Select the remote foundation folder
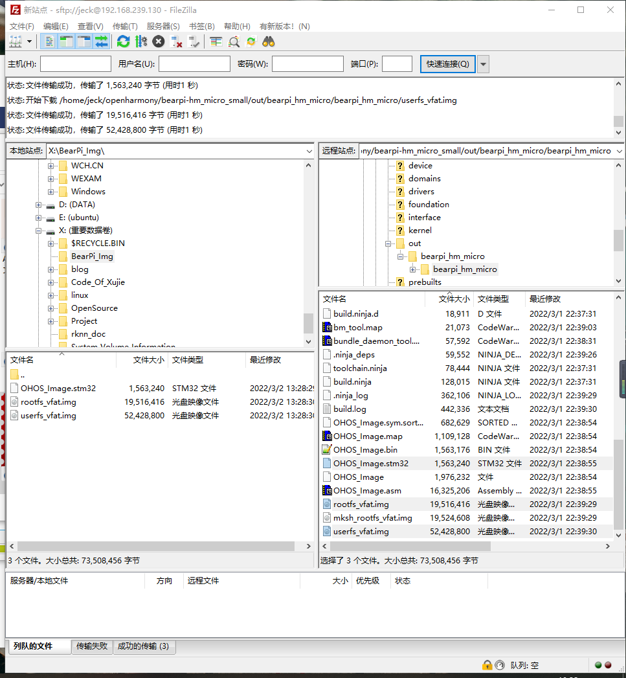 tap(429, 205)
